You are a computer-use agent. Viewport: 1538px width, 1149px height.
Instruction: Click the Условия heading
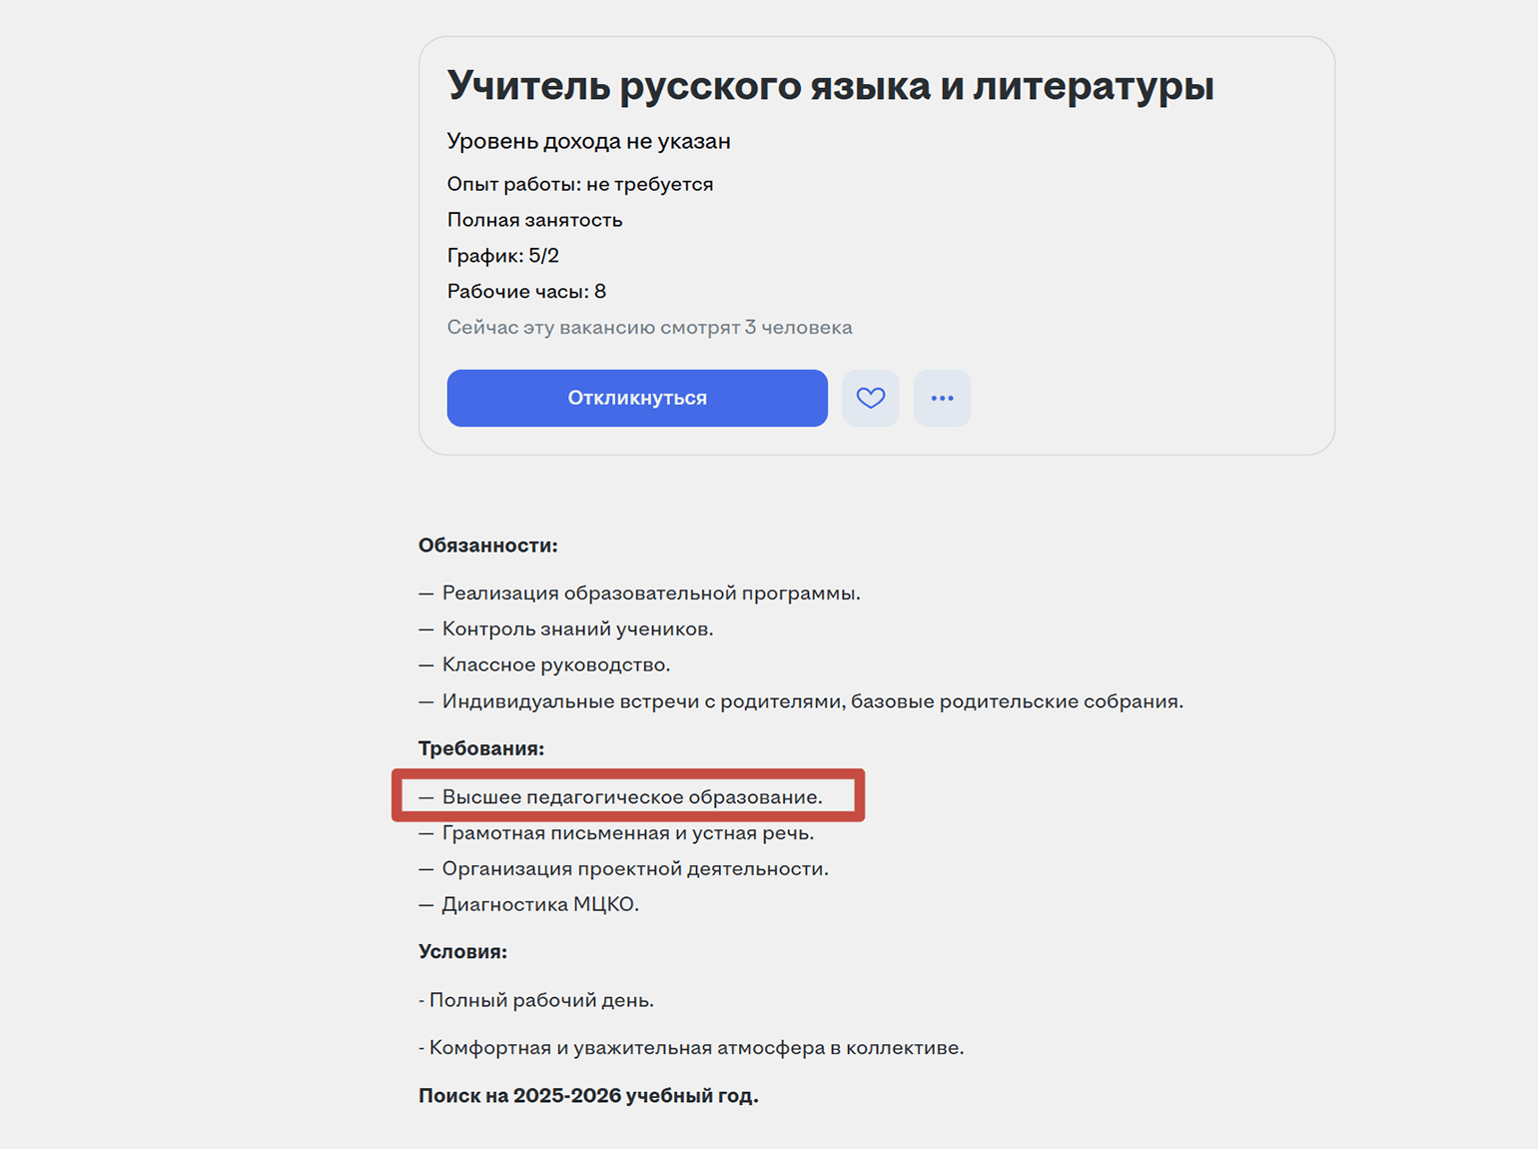462,952
